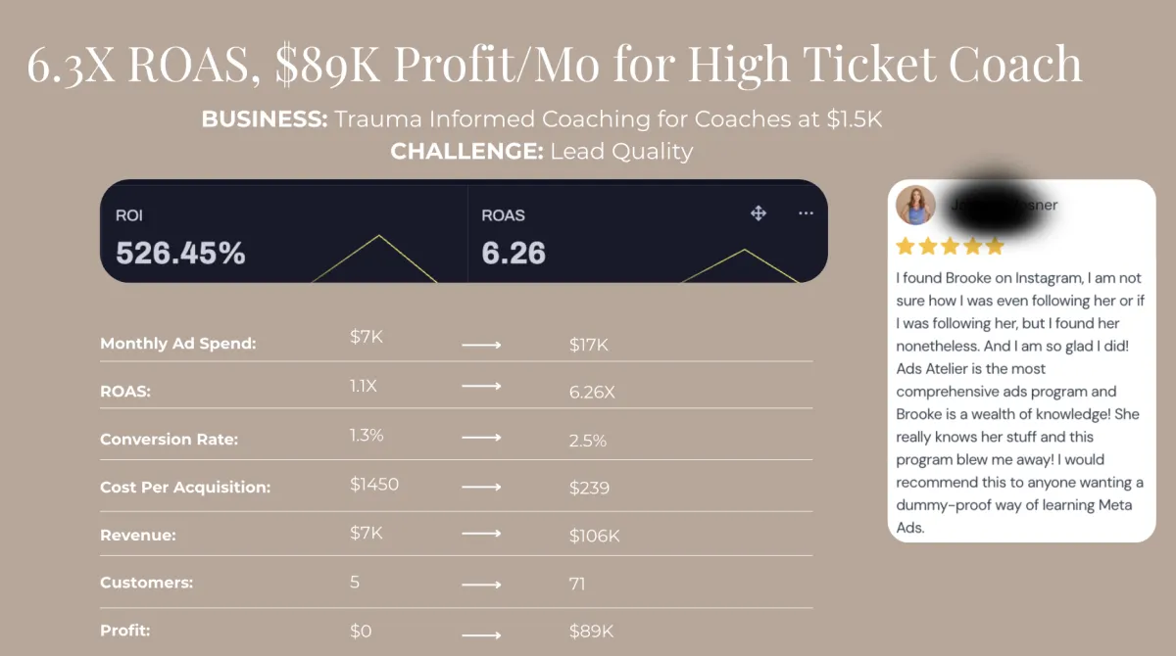Click the 6.3X ROAS headline title
This screenshot has width=1176, height=656.
click(x=555, y=66)
